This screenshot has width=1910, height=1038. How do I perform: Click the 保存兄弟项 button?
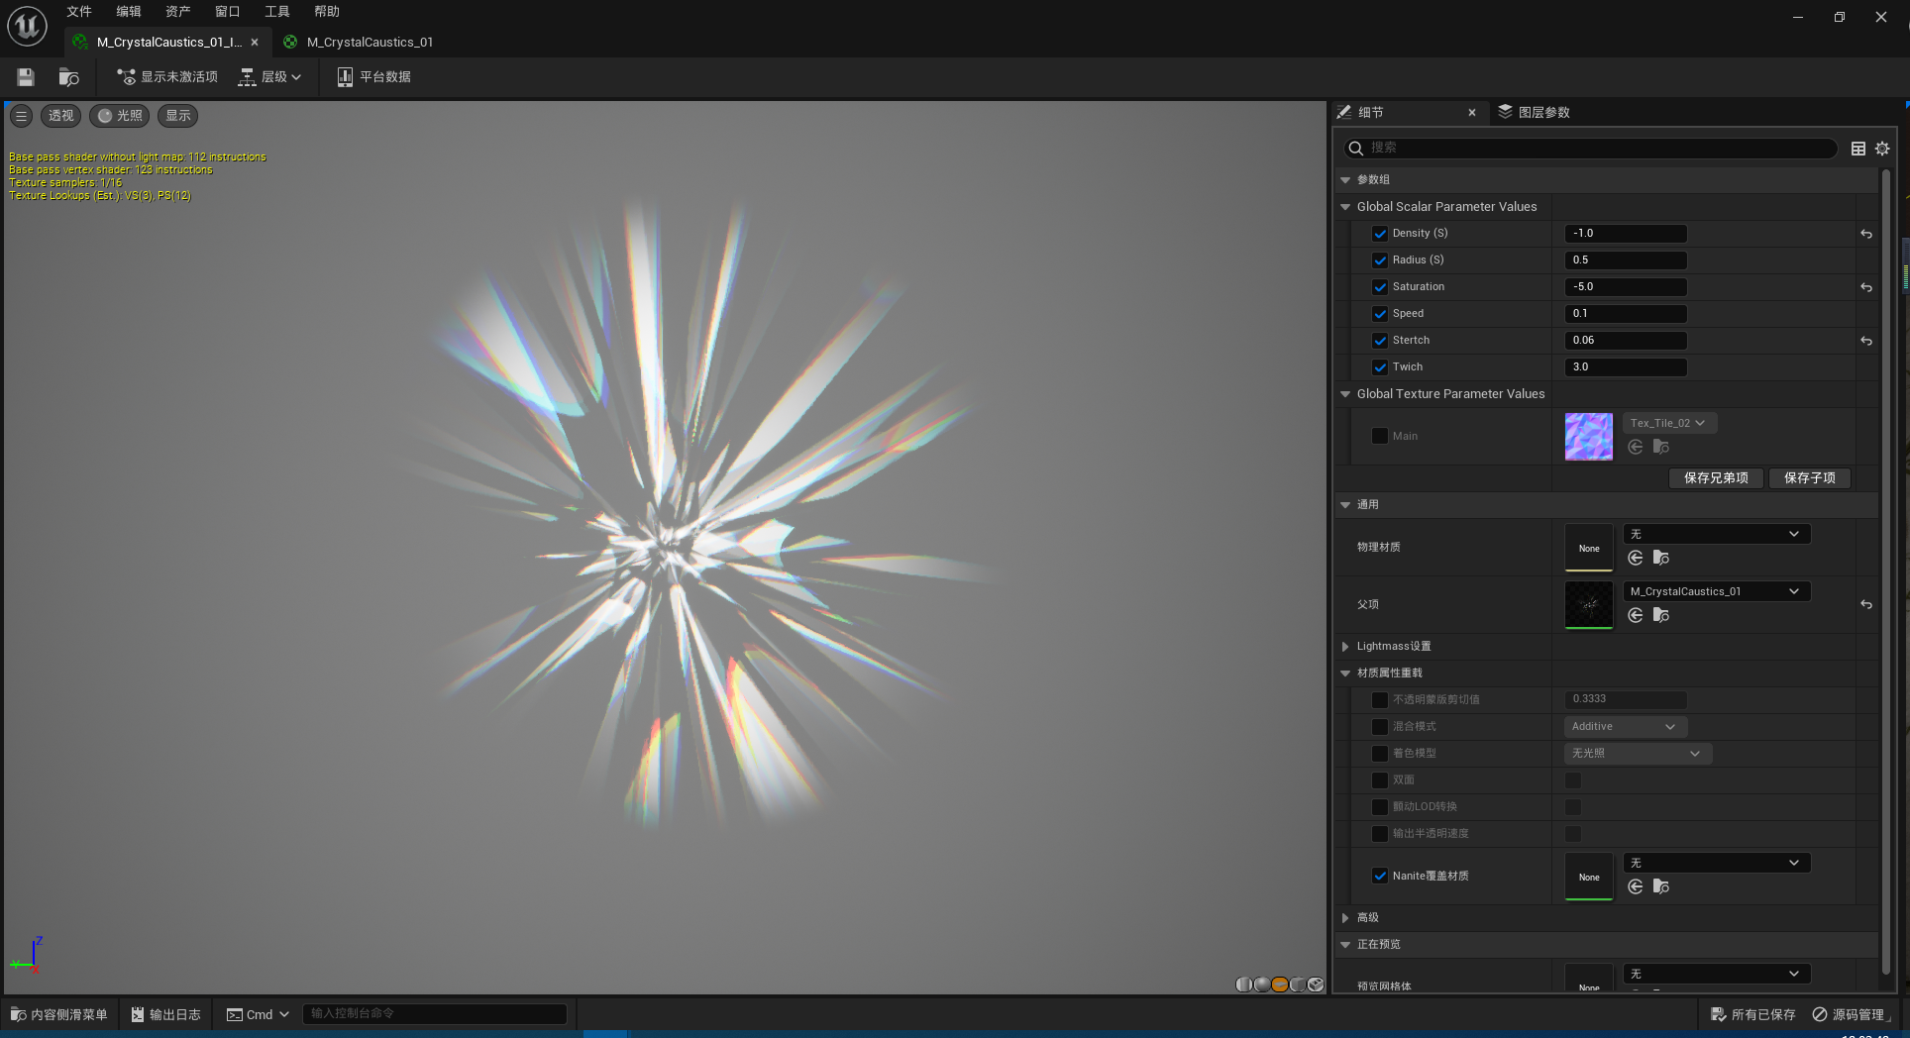[1716, 478]
